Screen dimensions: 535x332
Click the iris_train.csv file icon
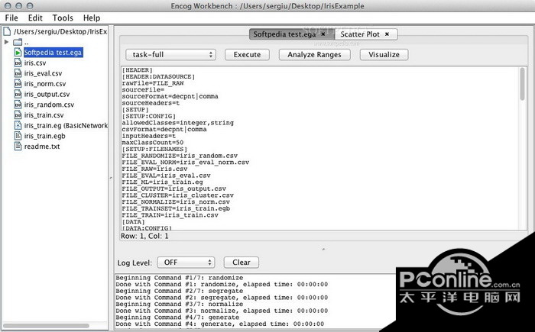[x=18, y=115]
